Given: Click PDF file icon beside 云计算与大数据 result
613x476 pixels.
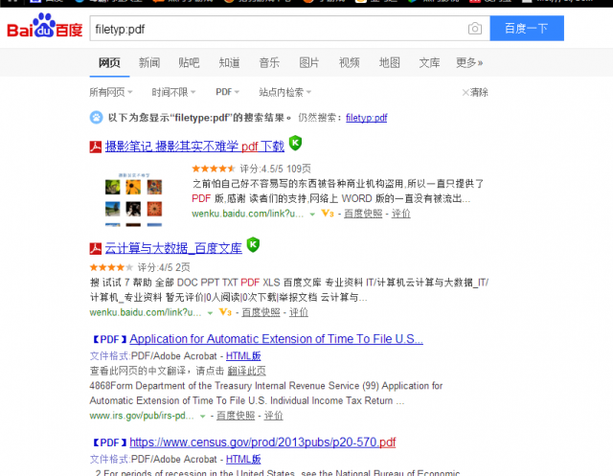Looking at the screenshot, I should [x=96, y=249].
